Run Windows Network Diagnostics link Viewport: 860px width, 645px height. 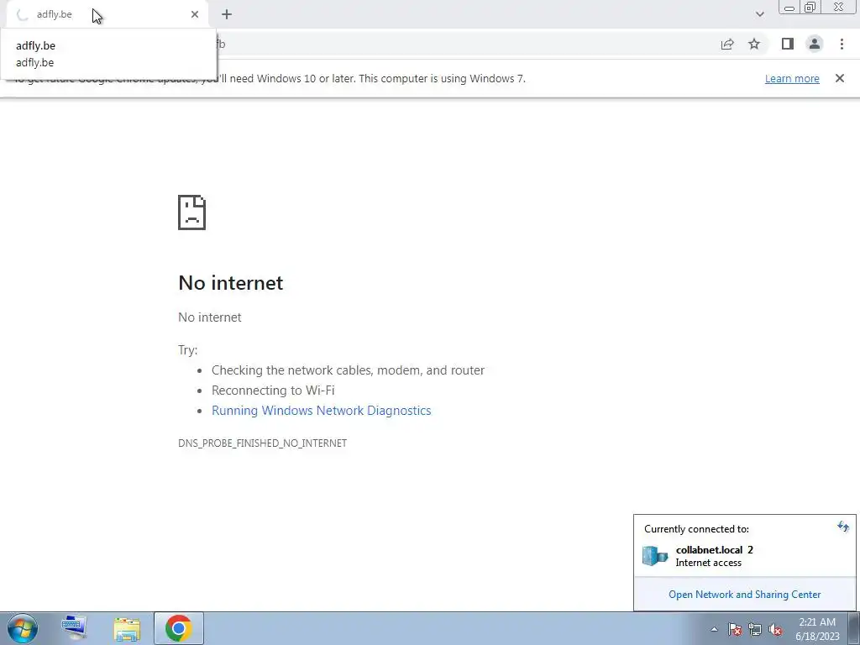322,411
